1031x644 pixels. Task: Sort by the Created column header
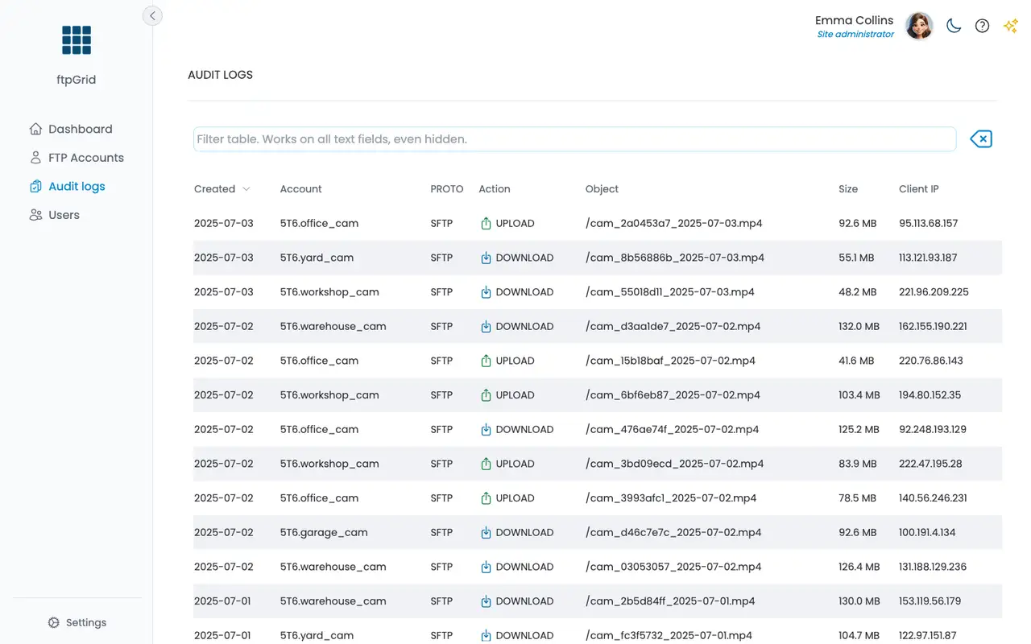214,189
